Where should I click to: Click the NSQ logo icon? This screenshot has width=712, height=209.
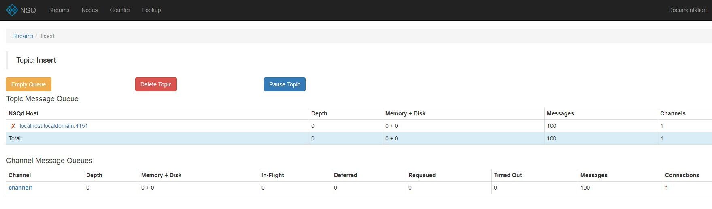(12, 10)
